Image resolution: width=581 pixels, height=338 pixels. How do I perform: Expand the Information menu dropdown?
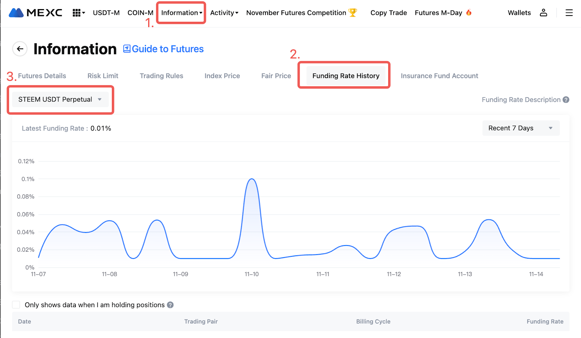coord(182,13)
